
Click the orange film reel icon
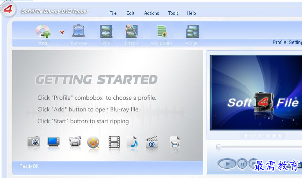tap(93, 143)
